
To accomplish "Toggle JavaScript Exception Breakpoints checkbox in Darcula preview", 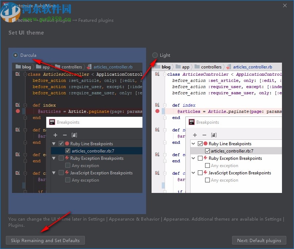I will [61, 173].
